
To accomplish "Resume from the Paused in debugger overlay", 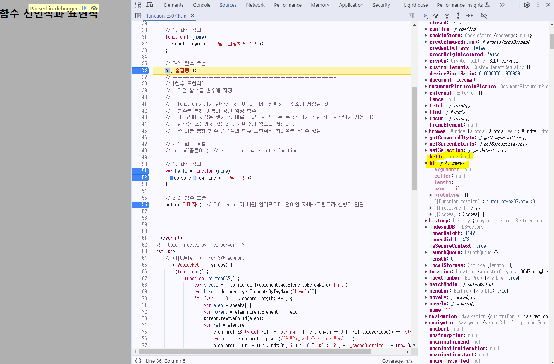I will pyautogui.click(x=84, y=8).
